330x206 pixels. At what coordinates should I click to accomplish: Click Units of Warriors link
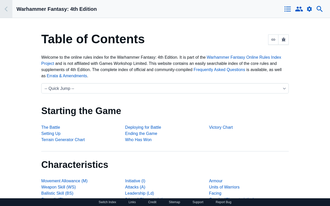pos(224,187)
